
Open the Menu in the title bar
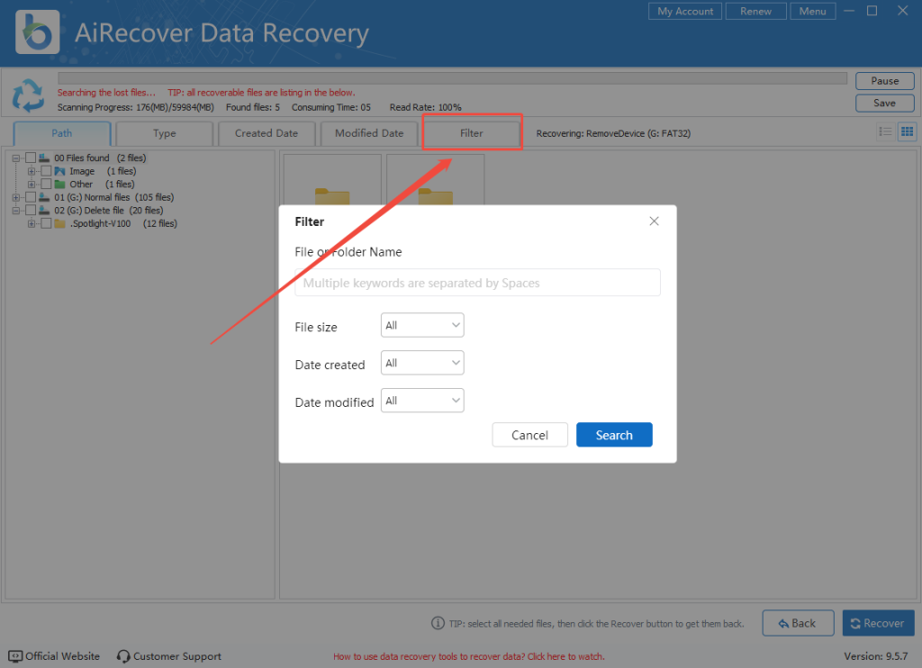[812, 11]
